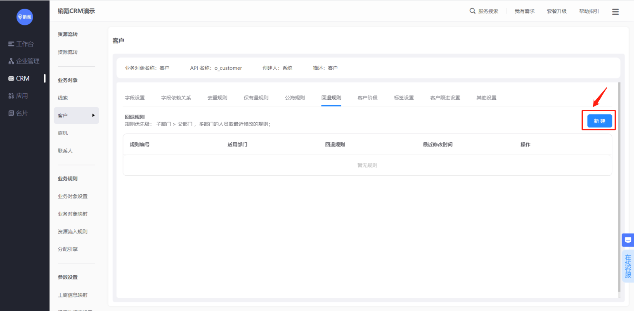Viewport: 634px width, 311px height.
Task: Switch to the 去重规则 tab
Action: pos(218,98)
